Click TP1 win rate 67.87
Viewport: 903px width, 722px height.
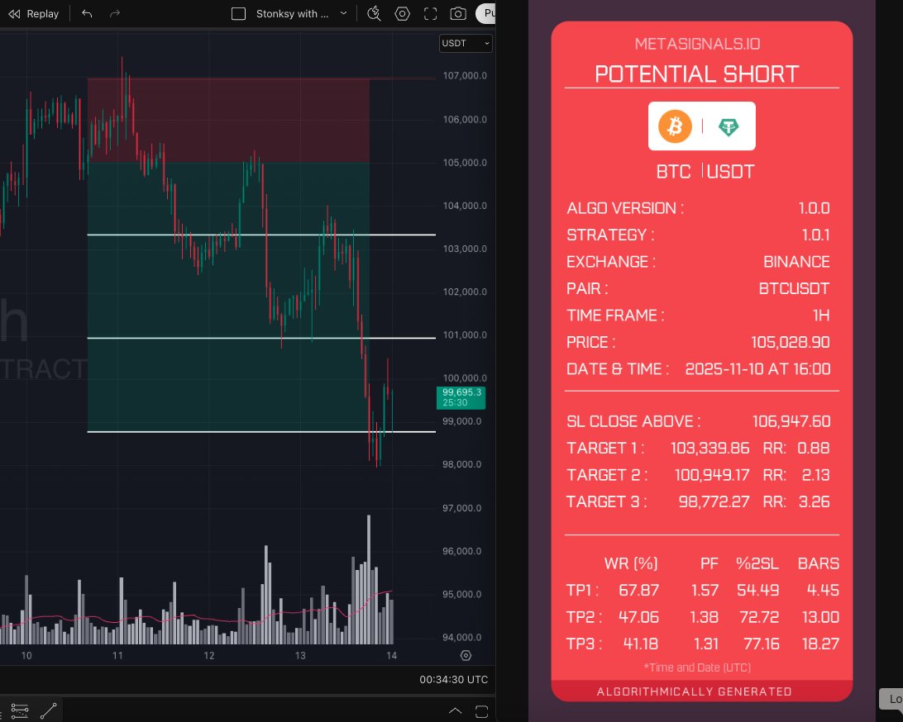coord(638,591)
